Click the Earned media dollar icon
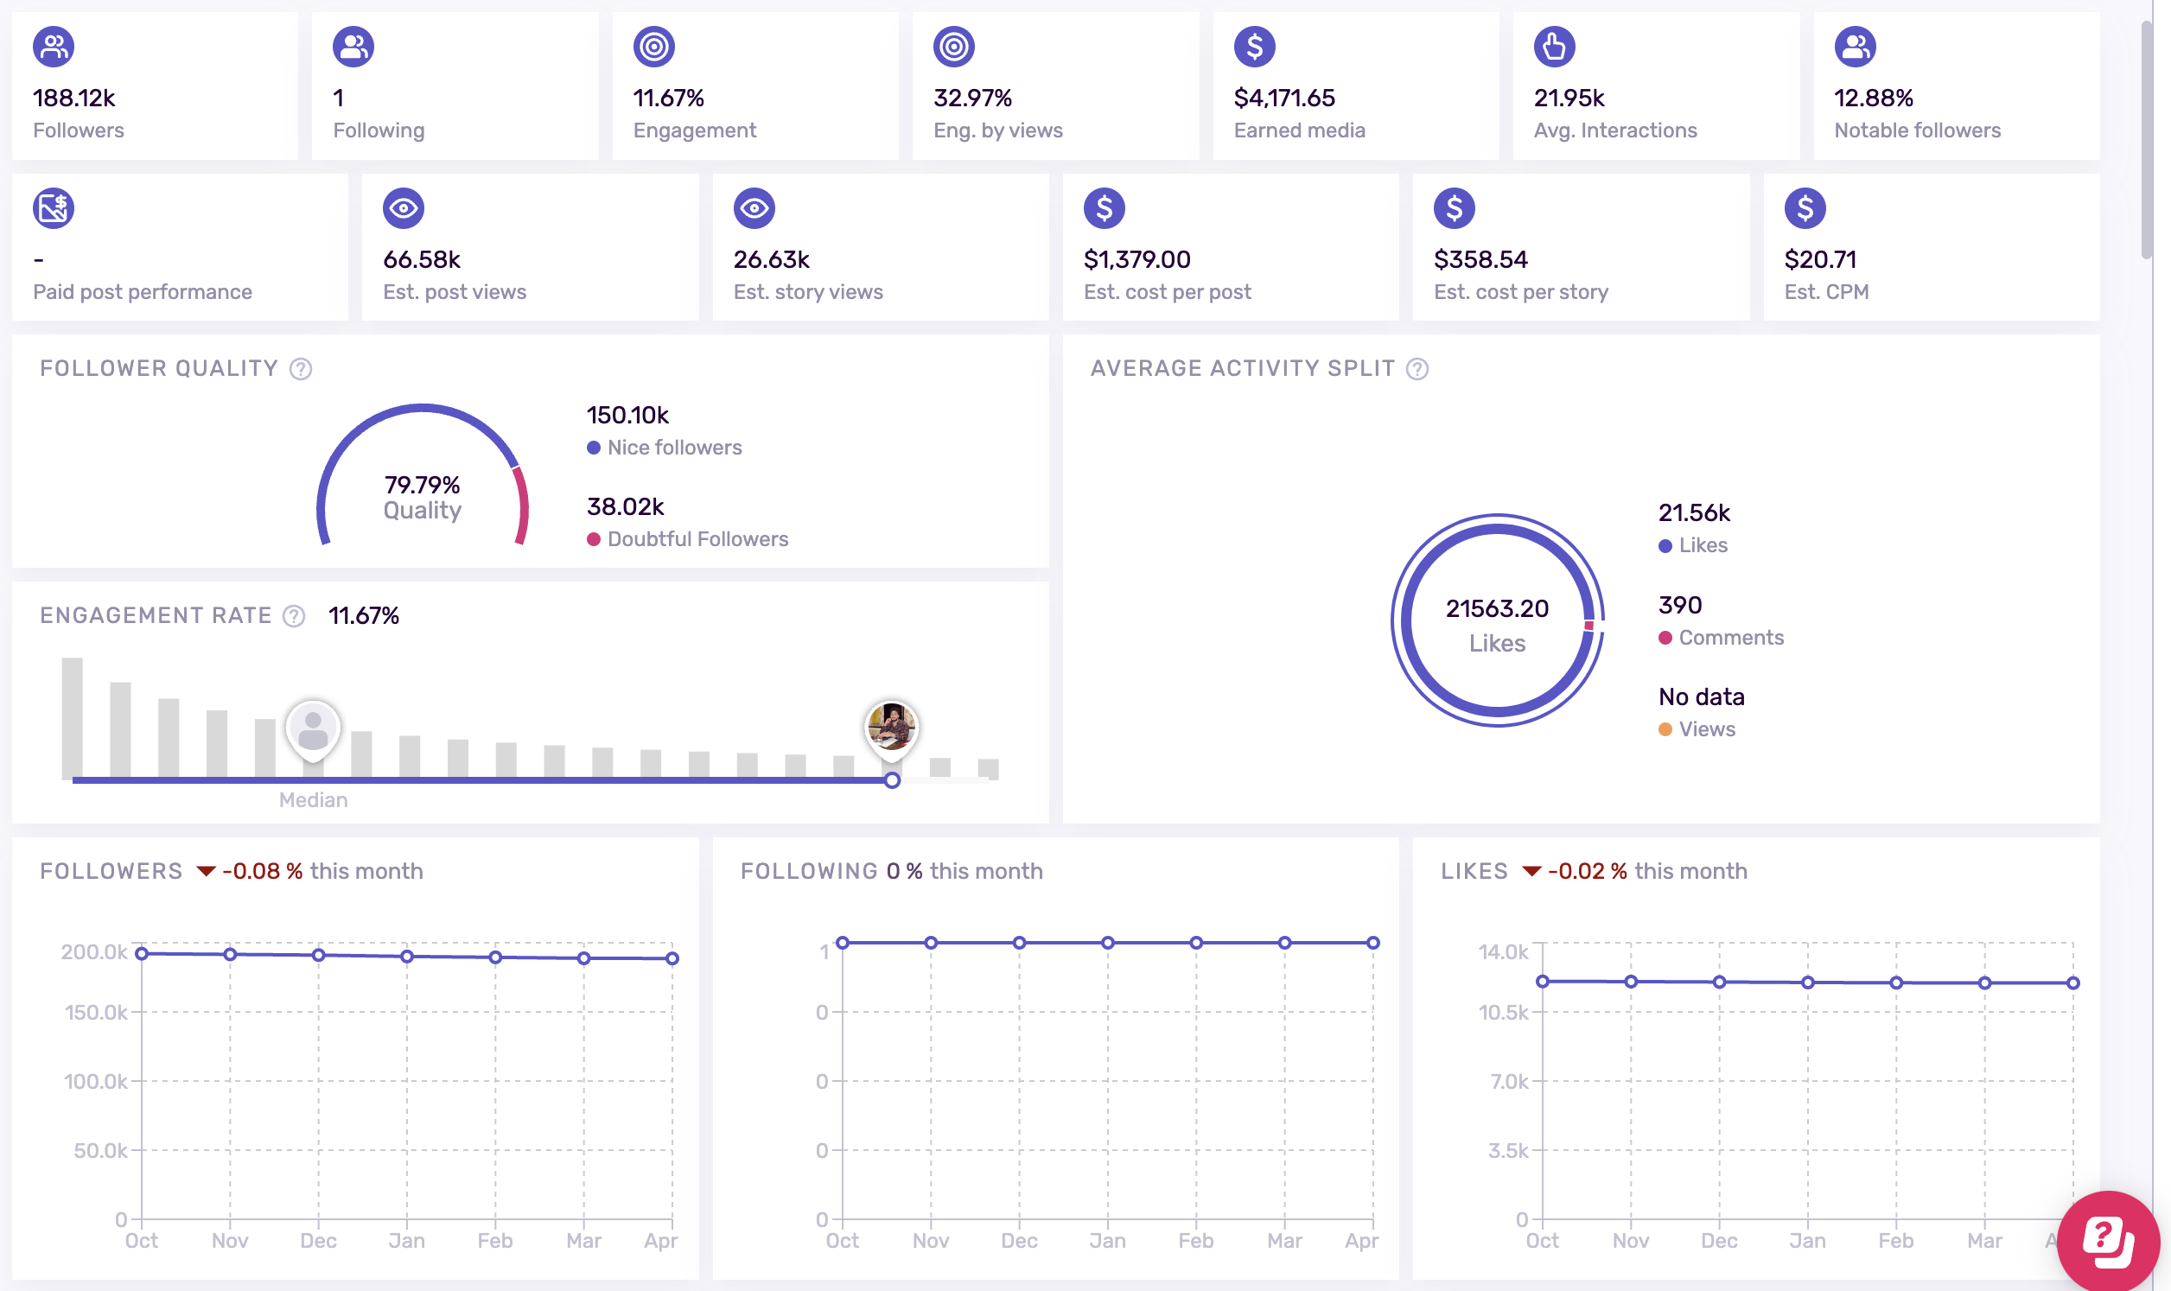Screen dimensions: 2171x1291 pyautogui.click(x=1254, y=48)
